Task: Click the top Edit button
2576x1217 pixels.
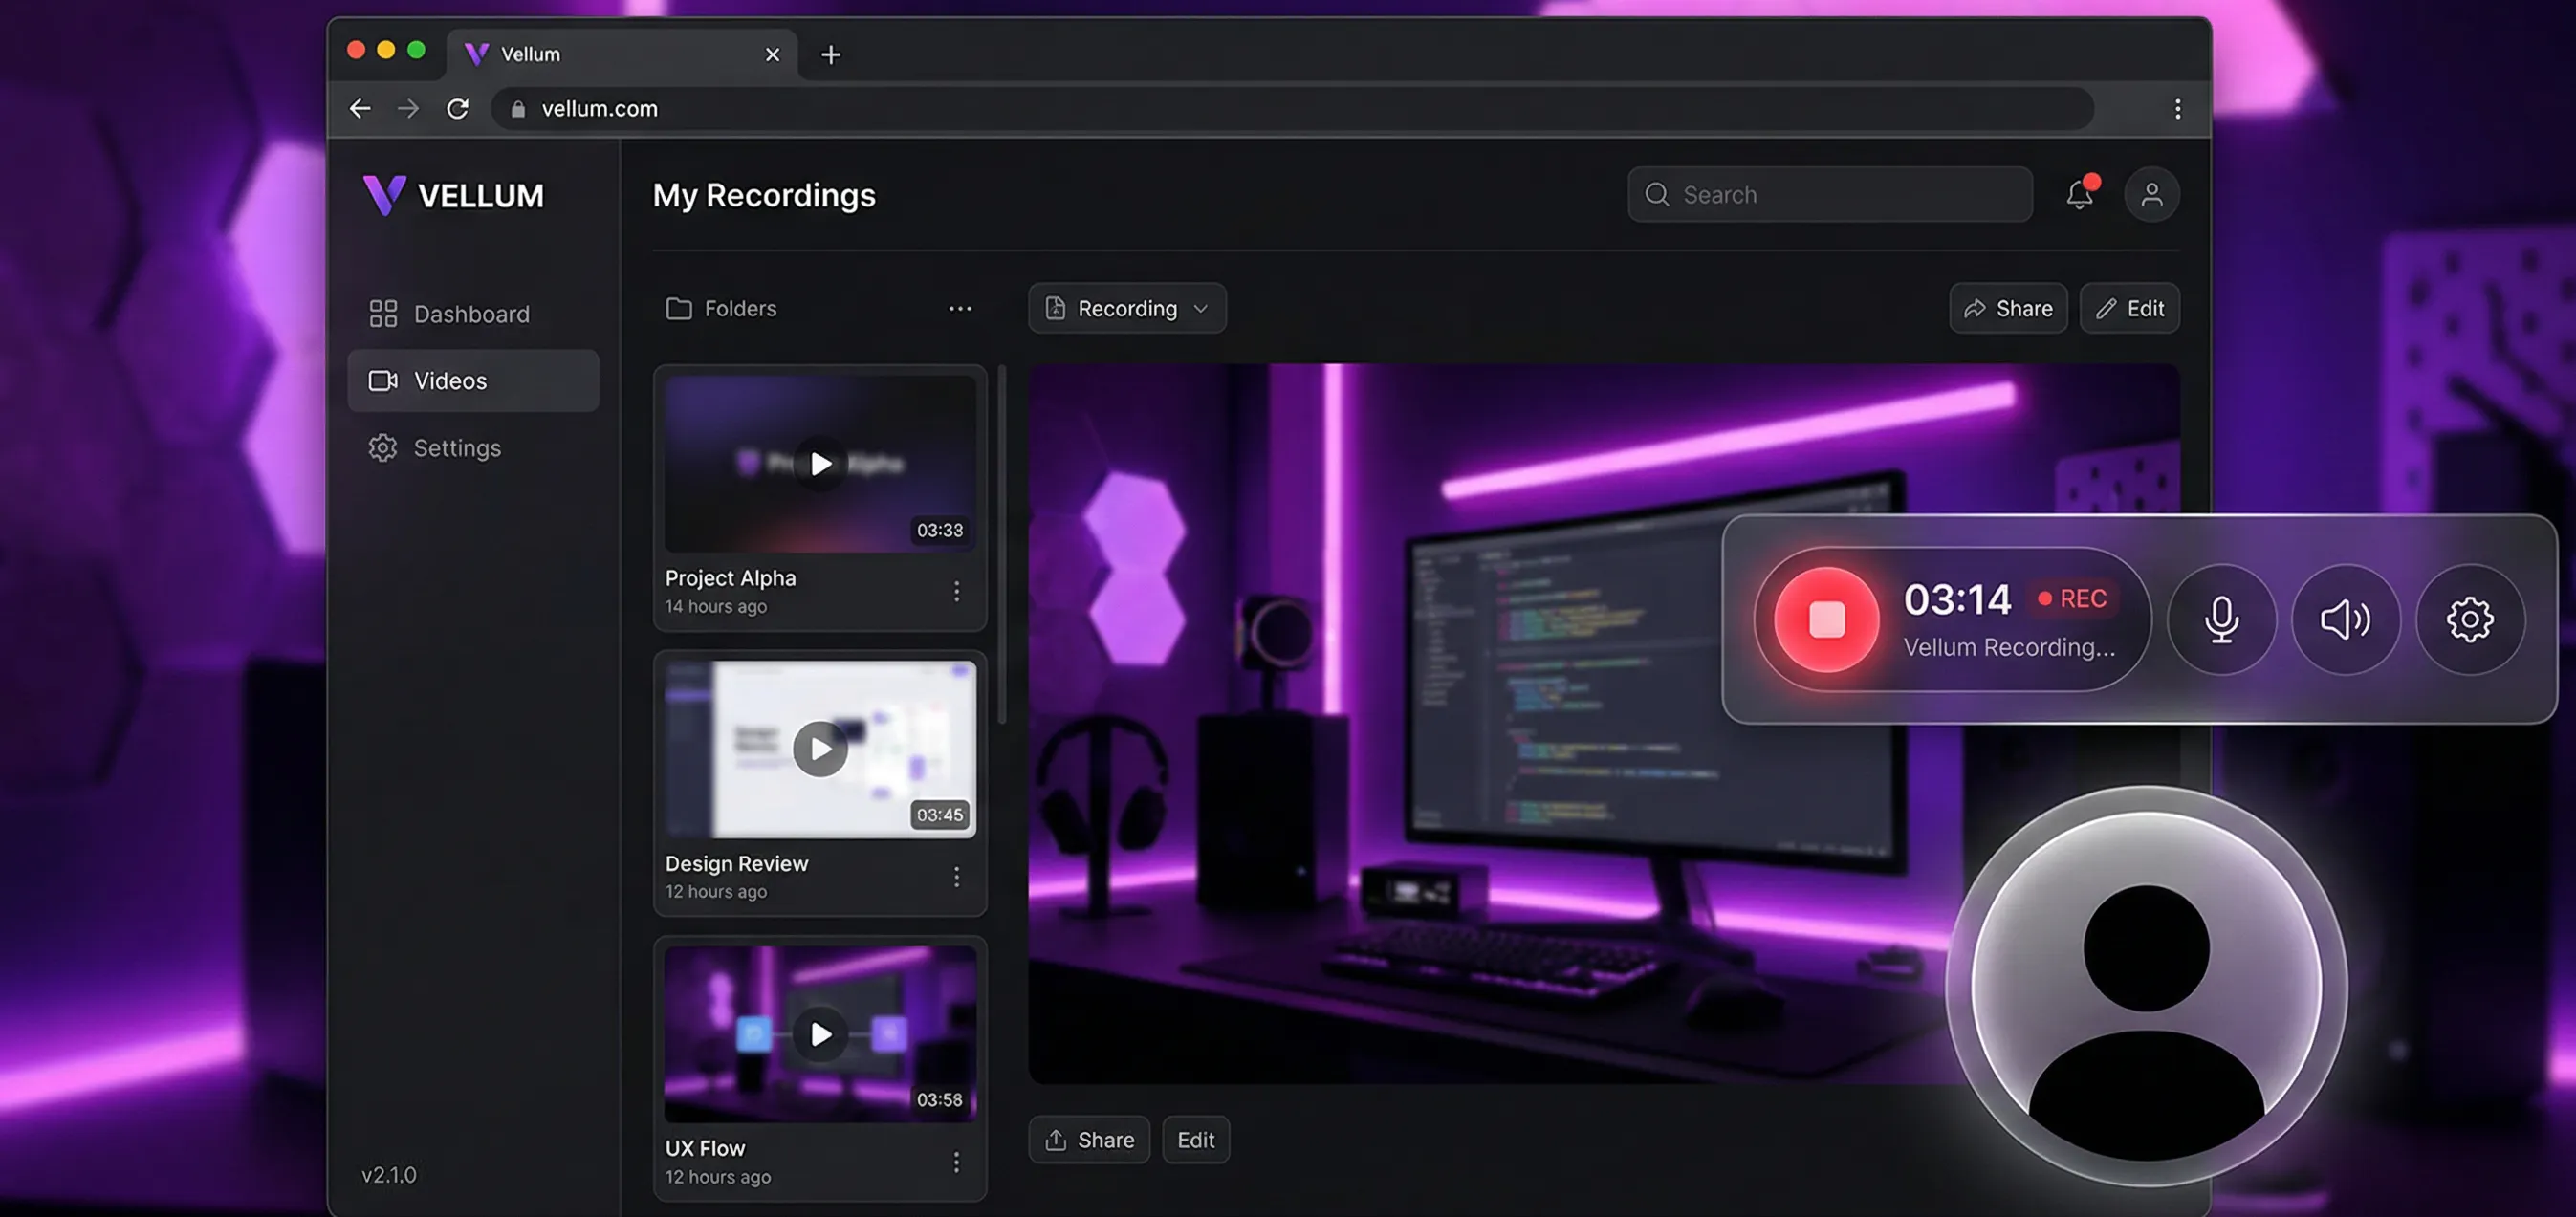Action: coord(2129,308)
